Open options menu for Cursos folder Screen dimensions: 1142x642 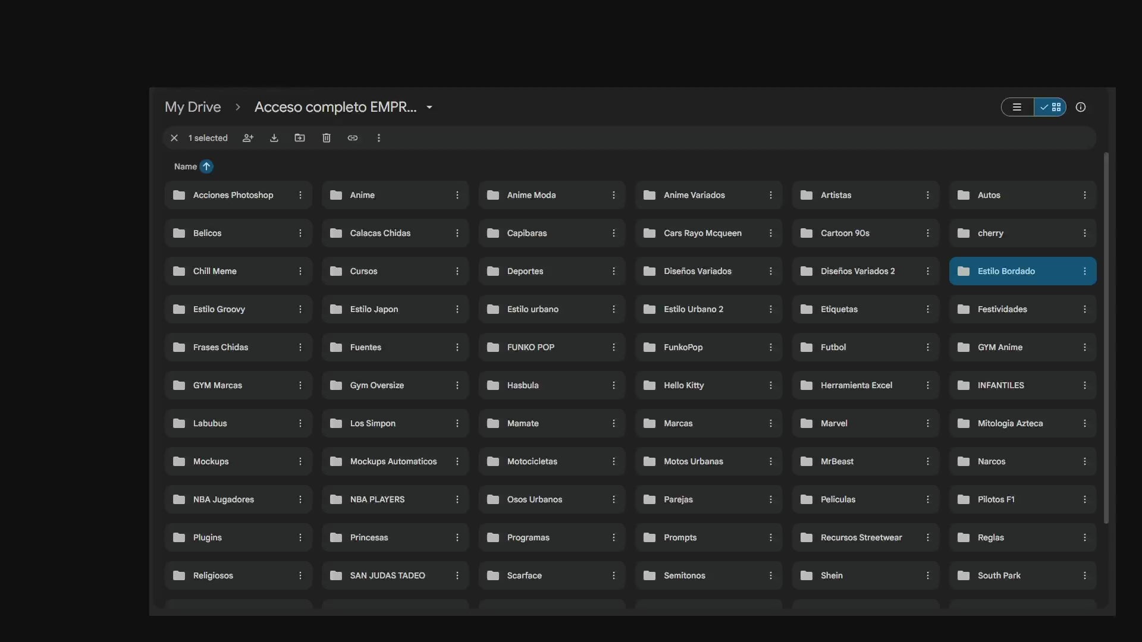pyautogui.click(x=457, y=271)
